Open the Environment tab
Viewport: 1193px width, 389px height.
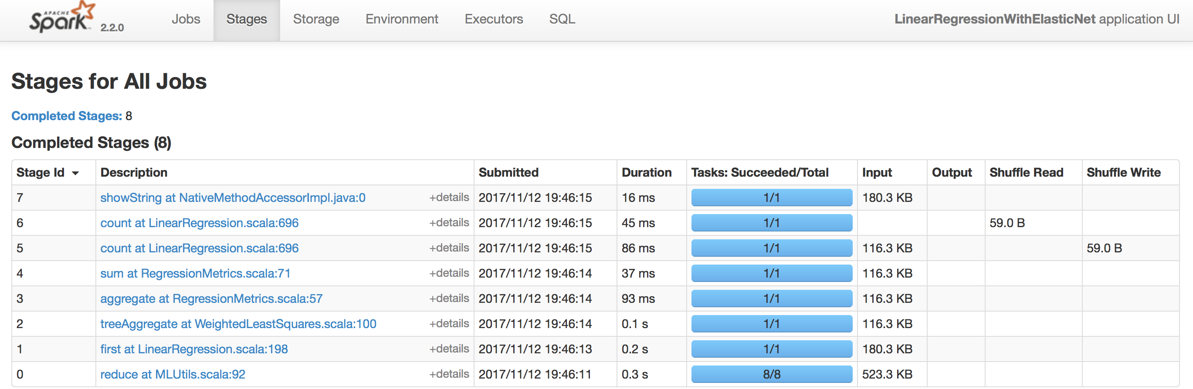tap(402, 19)
